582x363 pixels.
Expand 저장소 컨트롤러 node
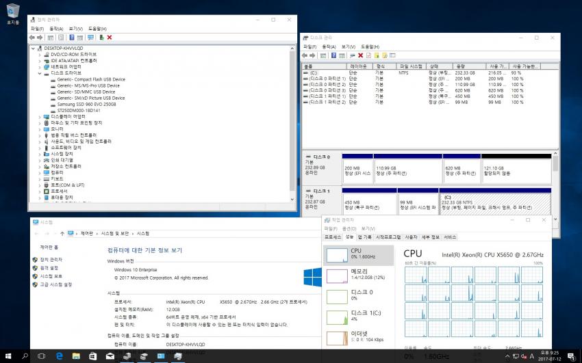click(40, 167)
